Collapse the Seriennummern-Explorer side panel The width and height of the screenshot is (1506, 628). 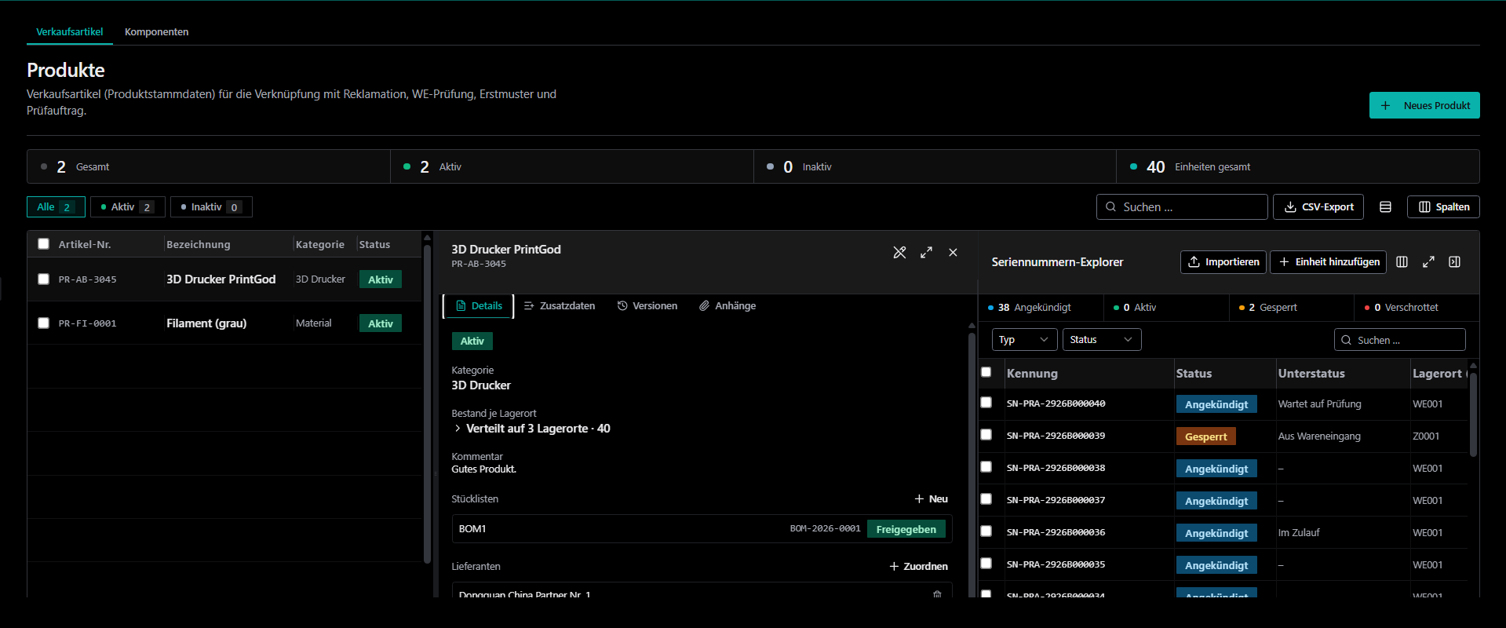(1454, 262)
